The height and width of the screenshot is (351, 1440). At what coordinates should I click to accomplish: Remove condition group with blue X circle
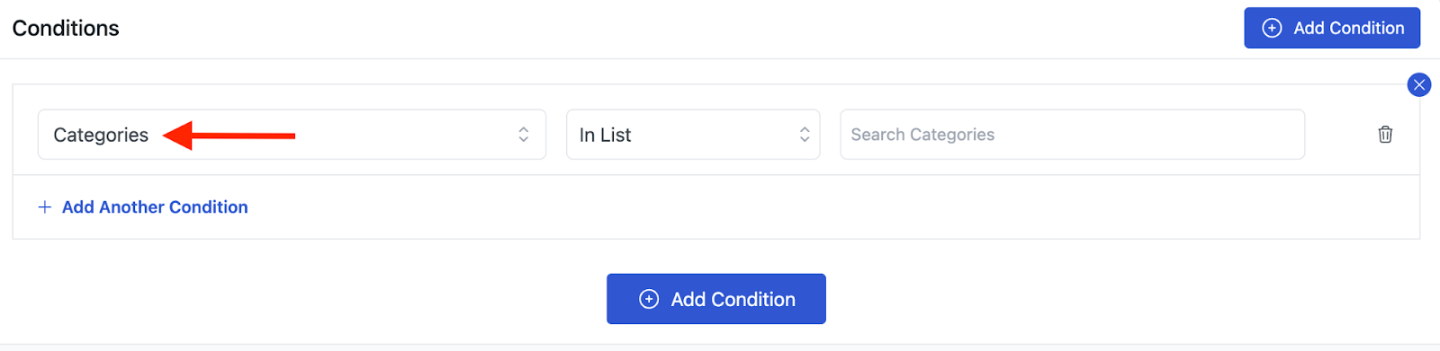coord(1419,85)
